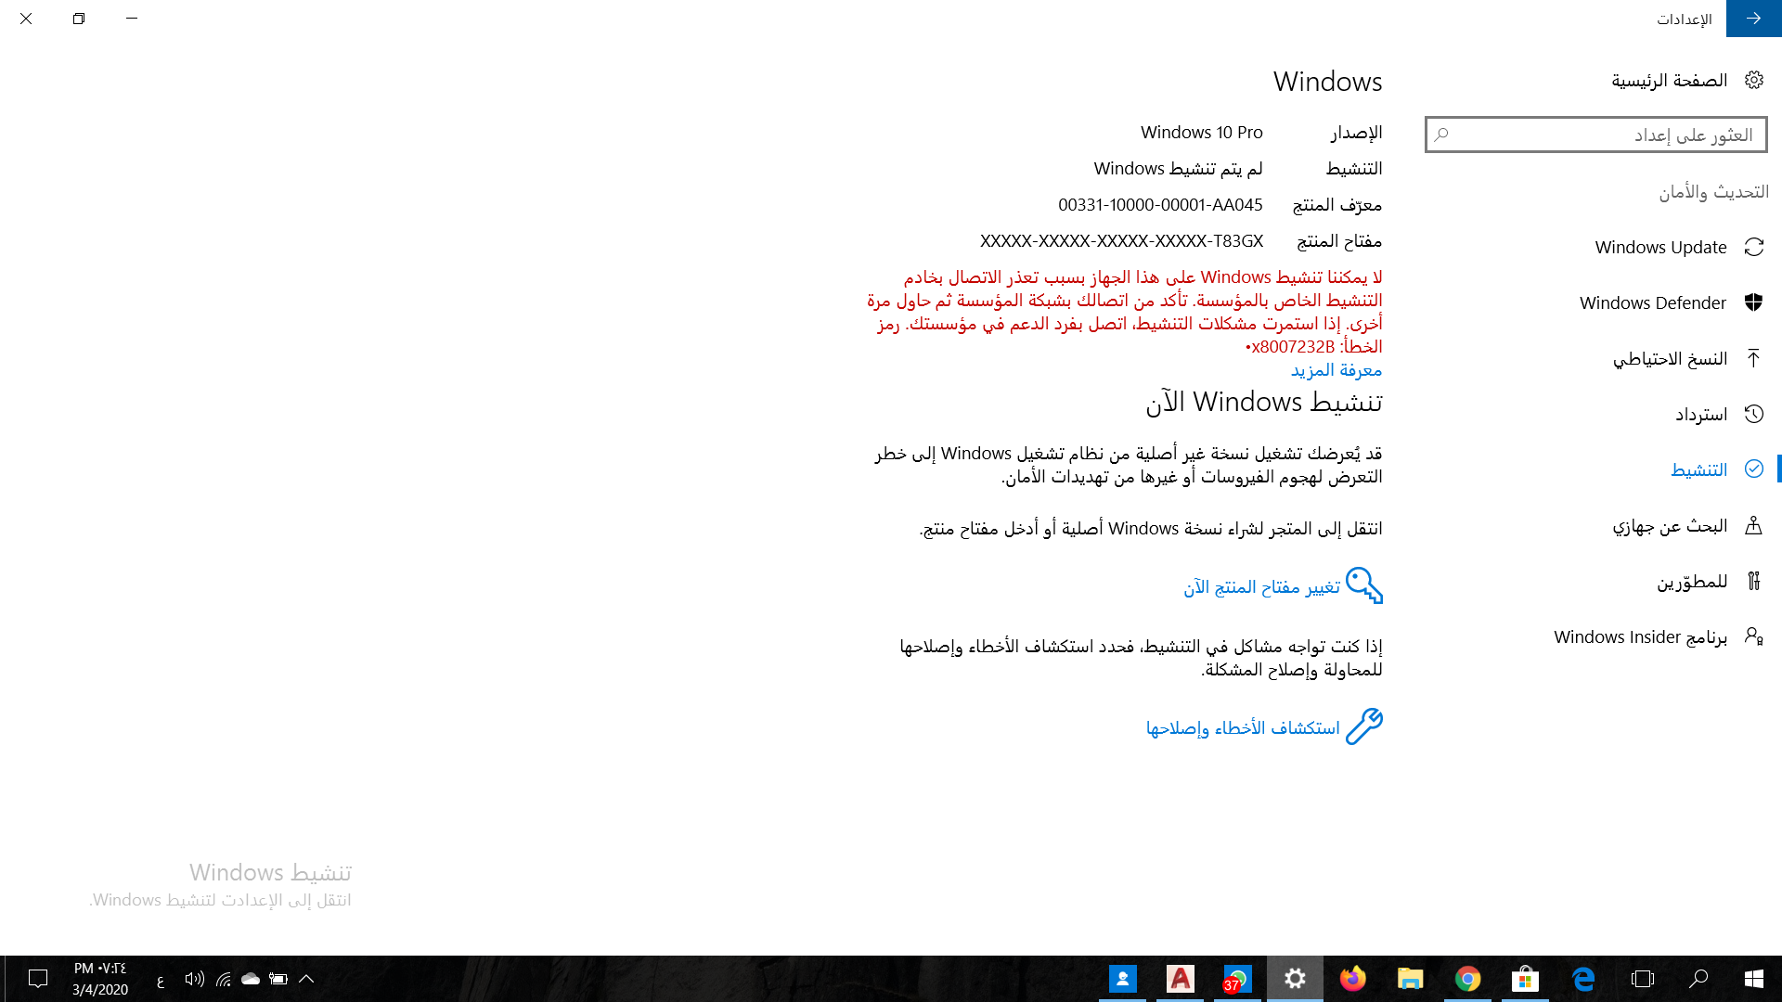Click the wrench troubleshoot icon
This screenshot has height=1002, width=1782.
(x=1364, y=726)
